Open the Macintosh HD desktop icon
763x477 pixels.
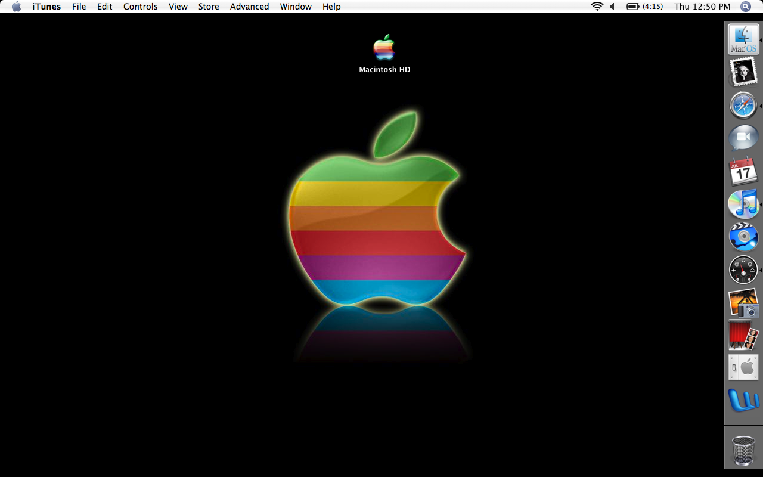(384, 48)
